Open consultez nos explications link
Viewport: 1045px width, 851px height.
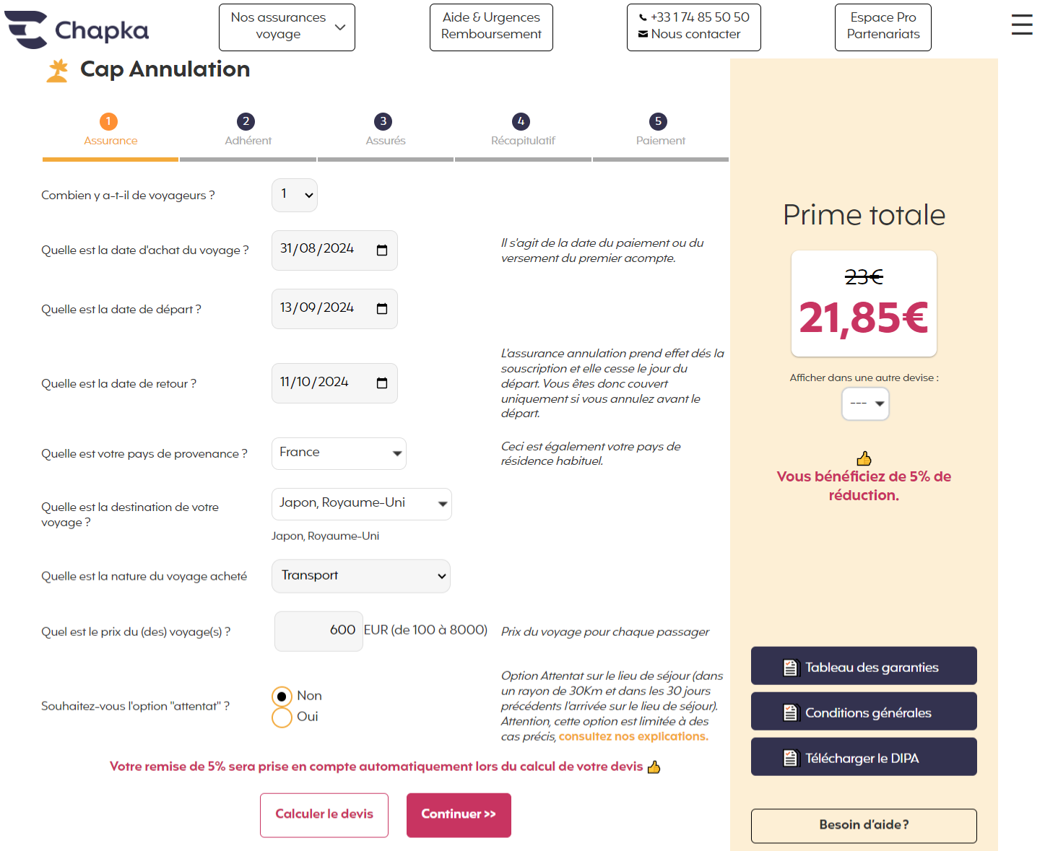click(633, 736)
